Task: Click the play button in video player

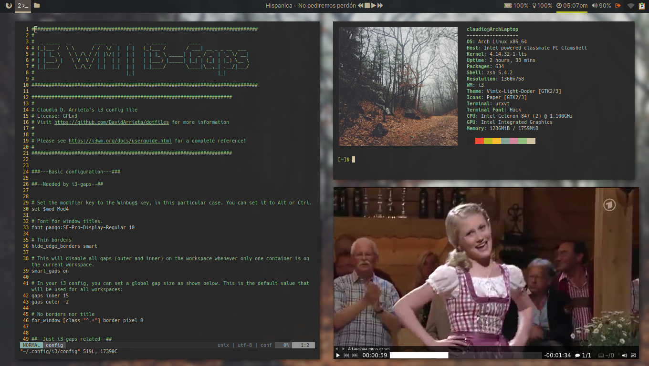Action: 338,355
